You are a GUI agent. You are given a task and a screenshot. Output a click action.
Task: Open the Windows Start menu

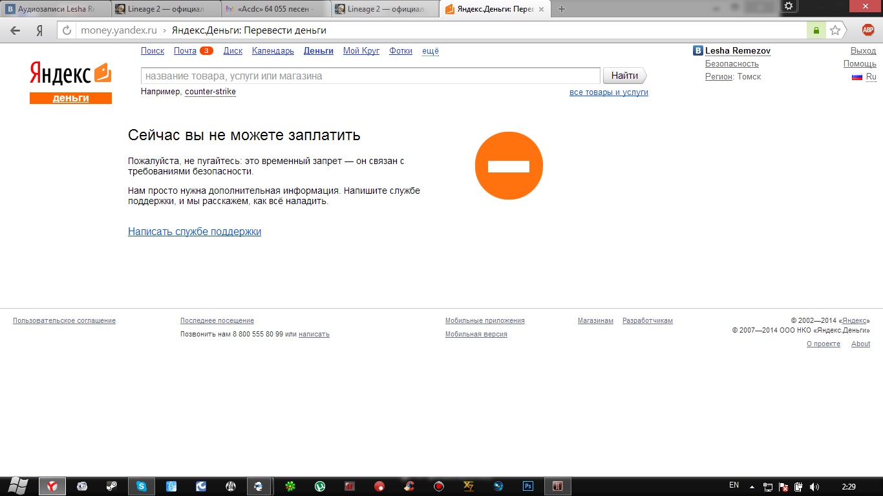click(x=17, y=486)
